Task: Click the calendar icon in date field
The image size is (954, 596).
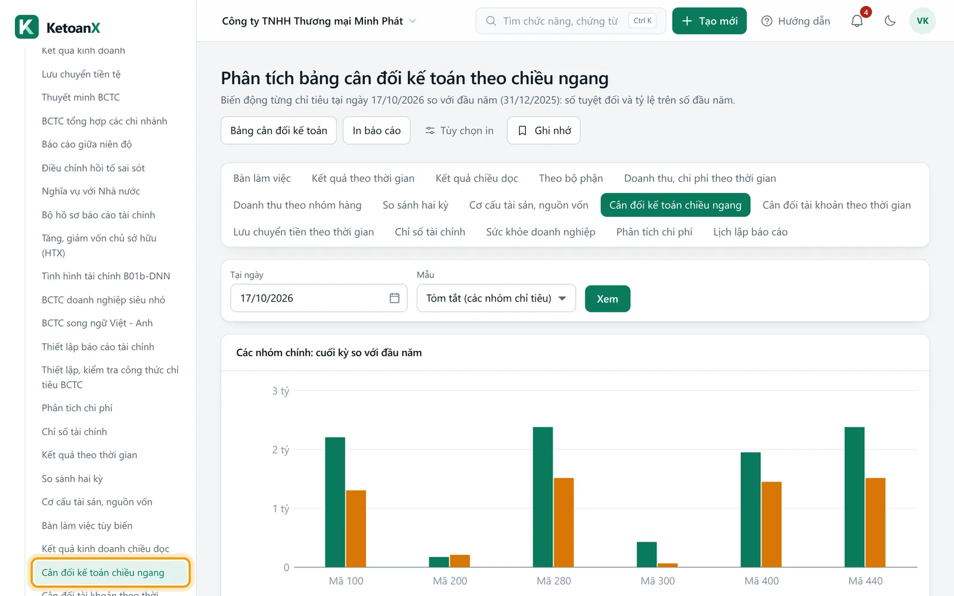Action: pos(394,298)
